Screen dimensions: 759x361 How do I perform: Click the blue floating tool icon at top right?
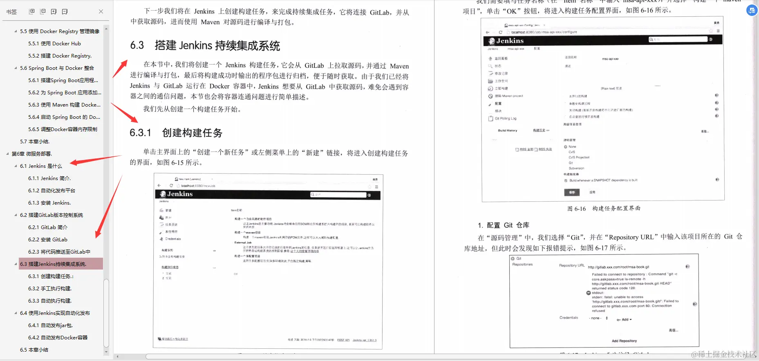752,10
